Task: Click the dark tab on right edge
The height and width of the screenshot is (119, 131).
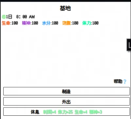Action: [129, 45]
